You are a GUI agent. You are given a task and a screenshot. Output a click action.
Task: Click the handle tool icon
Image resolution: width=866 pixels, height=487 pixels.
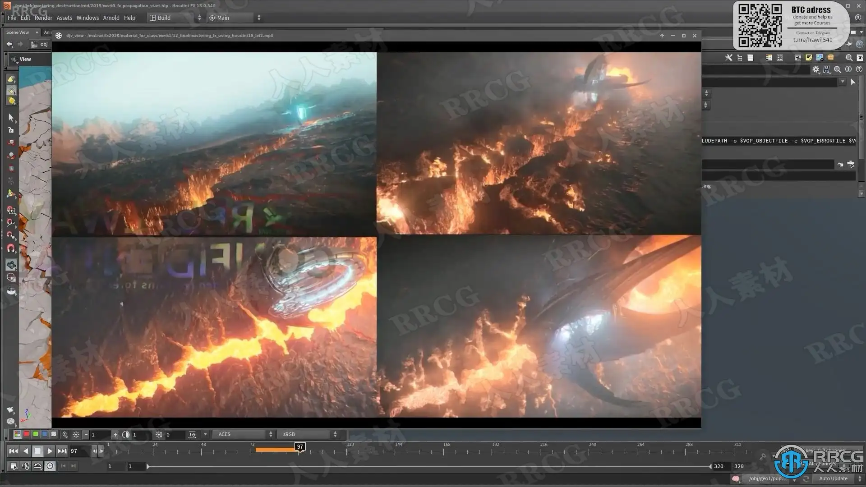coord(11,194)
